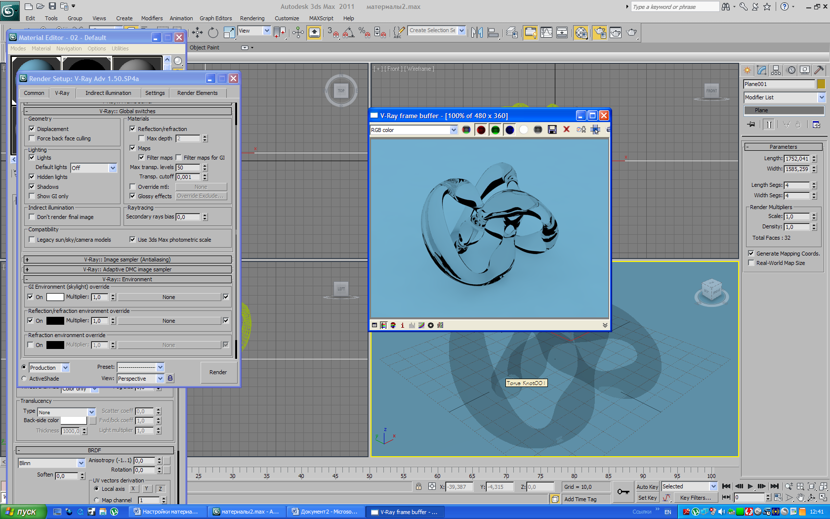Click Pin Stack icon in modifier panel
The width and height of the screenshot is (830, 519).
tap(751, 125)
